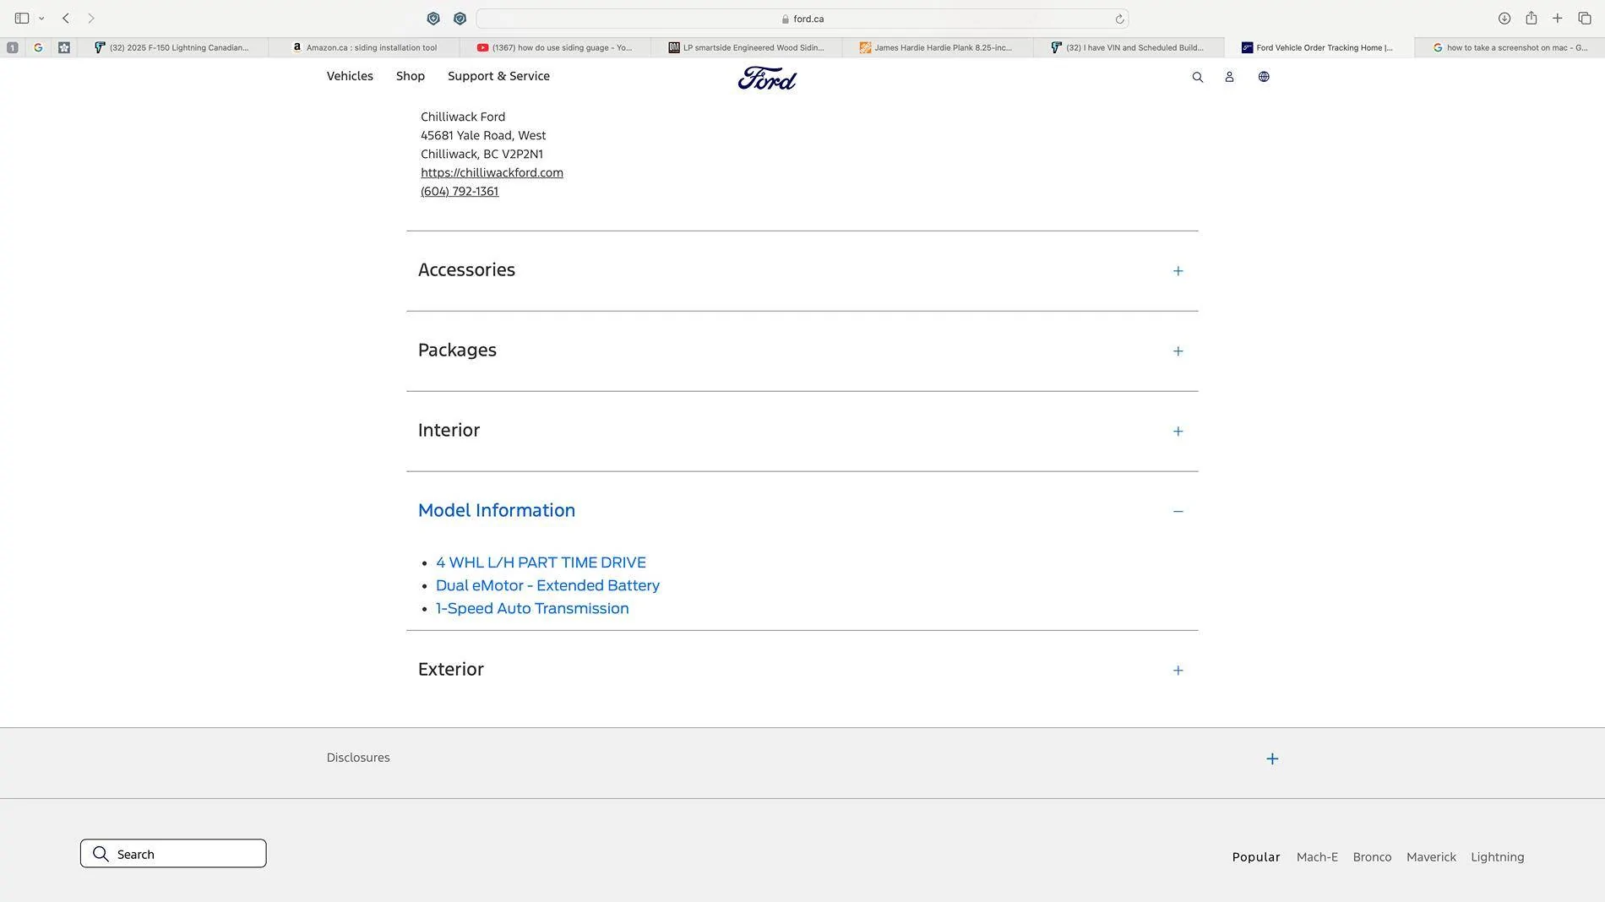Switch to 2025 F-150 Lightning Canadian tab
The width and height of the screenshot is (1605, 902).
pos(172,47)
